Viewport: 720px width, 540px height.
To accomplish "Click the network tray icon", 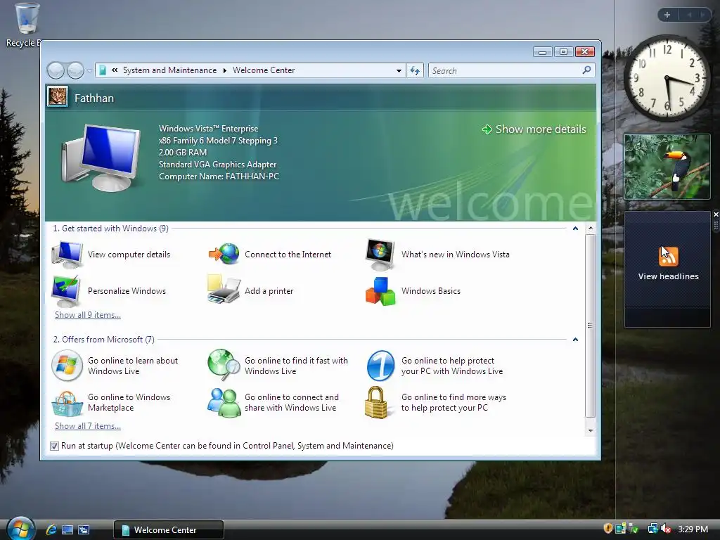I will [652, 529].
